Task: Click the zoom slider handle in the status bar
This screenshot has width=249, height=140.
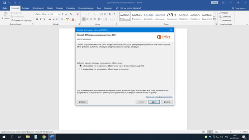Action: (x=231, y=132)
